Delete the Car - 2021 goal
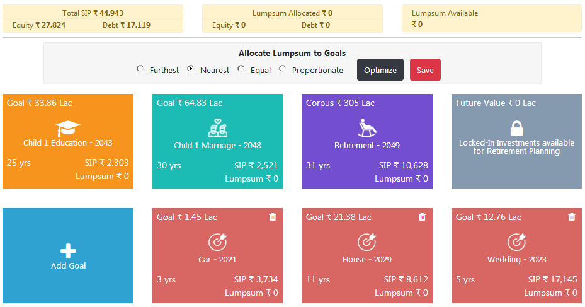The width and height of the screenshot is (585, 307). tap(273, 217)
